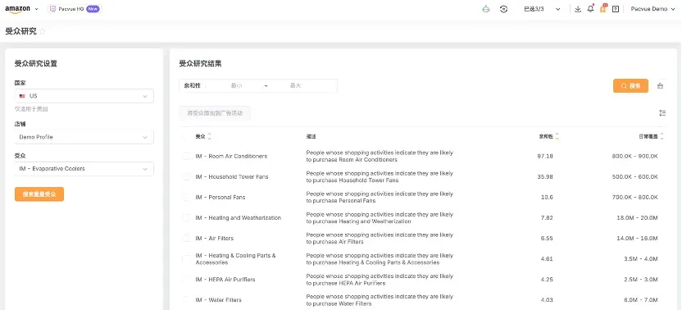Click the affinity value 7.82
Screen dimensions: 682x310
547,217
